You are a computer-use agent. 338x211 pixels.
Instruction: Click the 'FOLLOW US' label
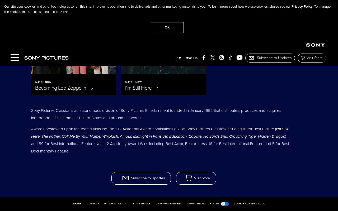[x=187, y=58]
